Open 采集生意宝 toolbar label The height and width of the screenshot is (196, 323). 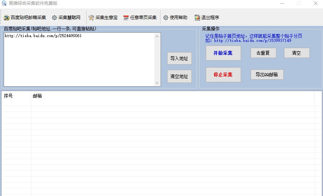(106, 18)
